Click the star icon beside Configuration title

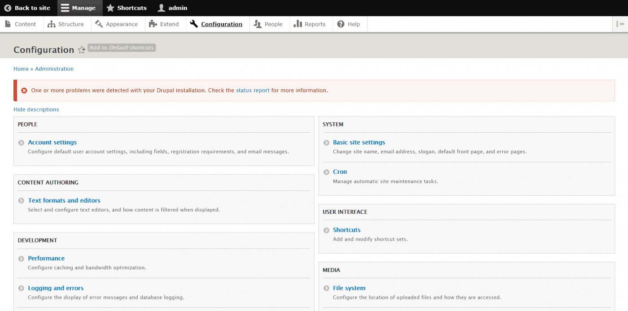click(82, 50)
